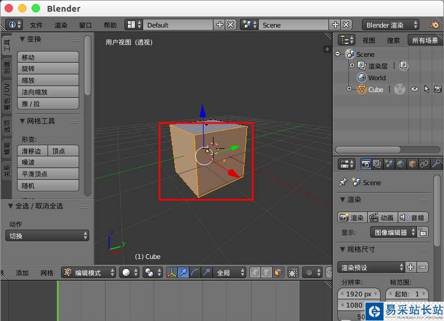
Task: Click the Blender logo icon at top right
Action: tap(435, 25)
